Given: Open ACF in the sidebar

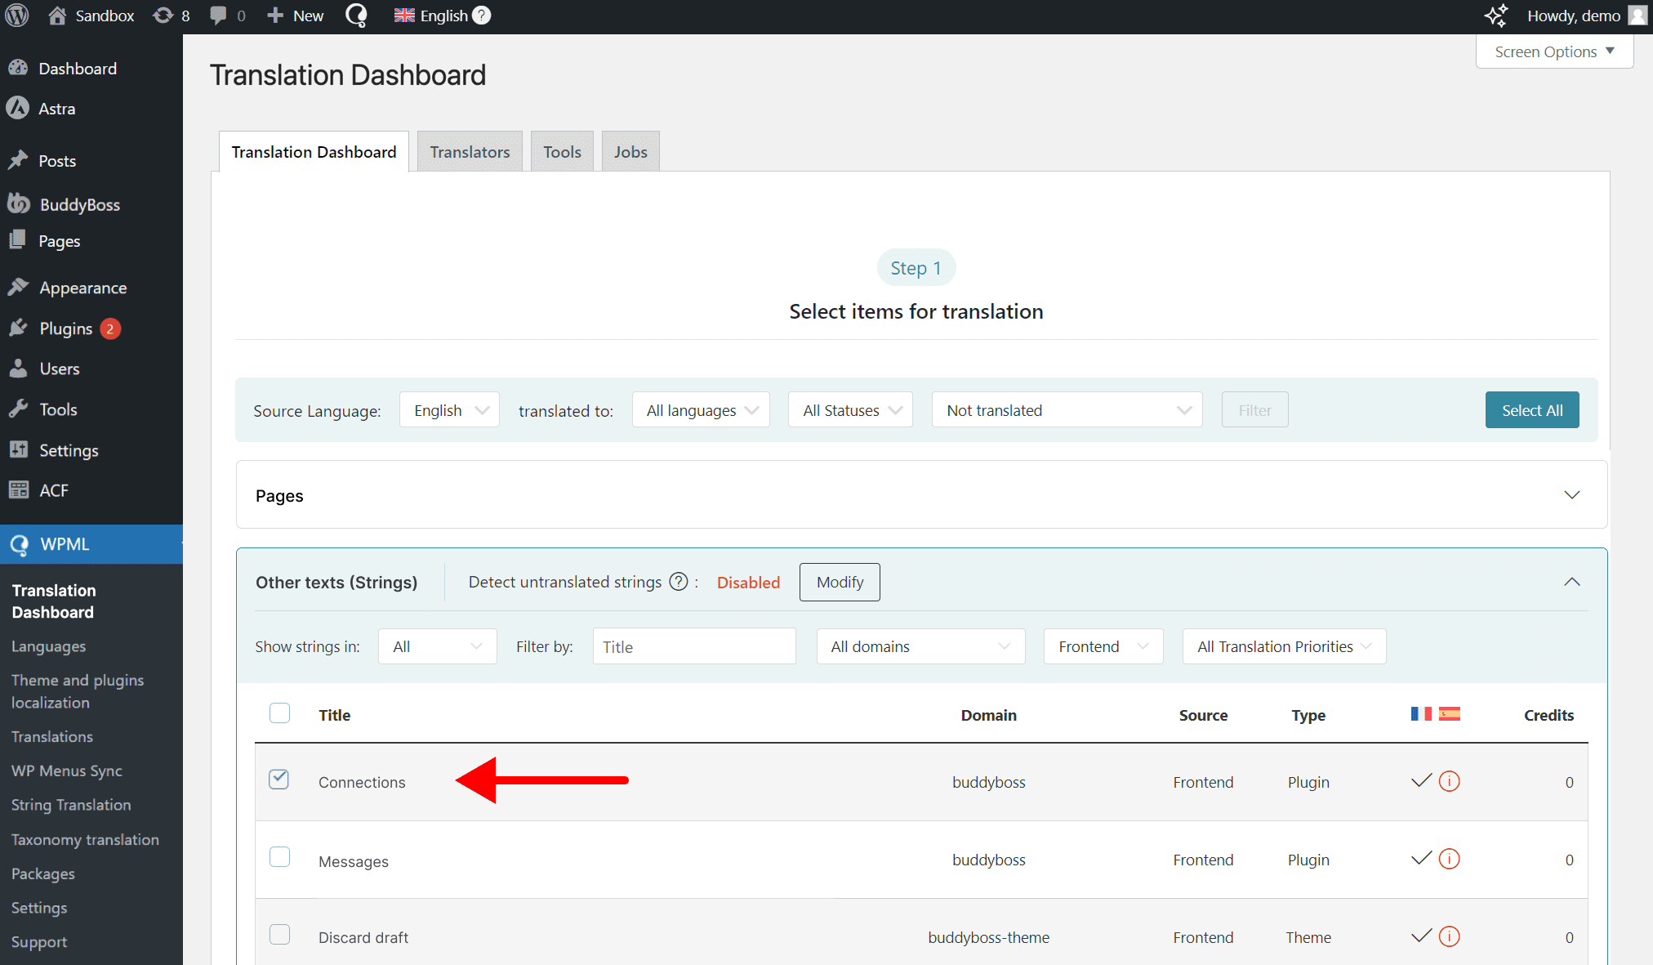Looking at the screenshot, I should click(54, 490).
